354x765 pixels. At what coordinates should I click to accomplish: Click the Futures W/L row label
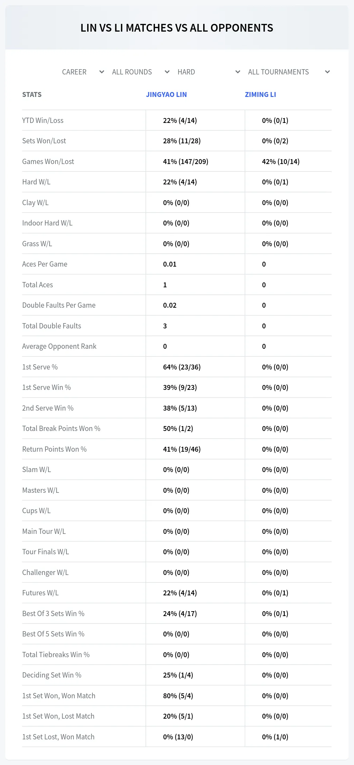pos(40,593)
